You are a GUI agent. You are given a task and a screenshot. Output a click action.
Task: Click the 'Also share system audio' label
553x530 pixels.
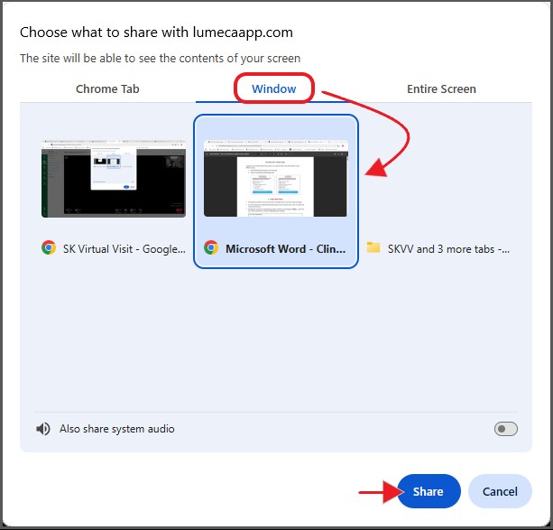click(x=116, y=429)
